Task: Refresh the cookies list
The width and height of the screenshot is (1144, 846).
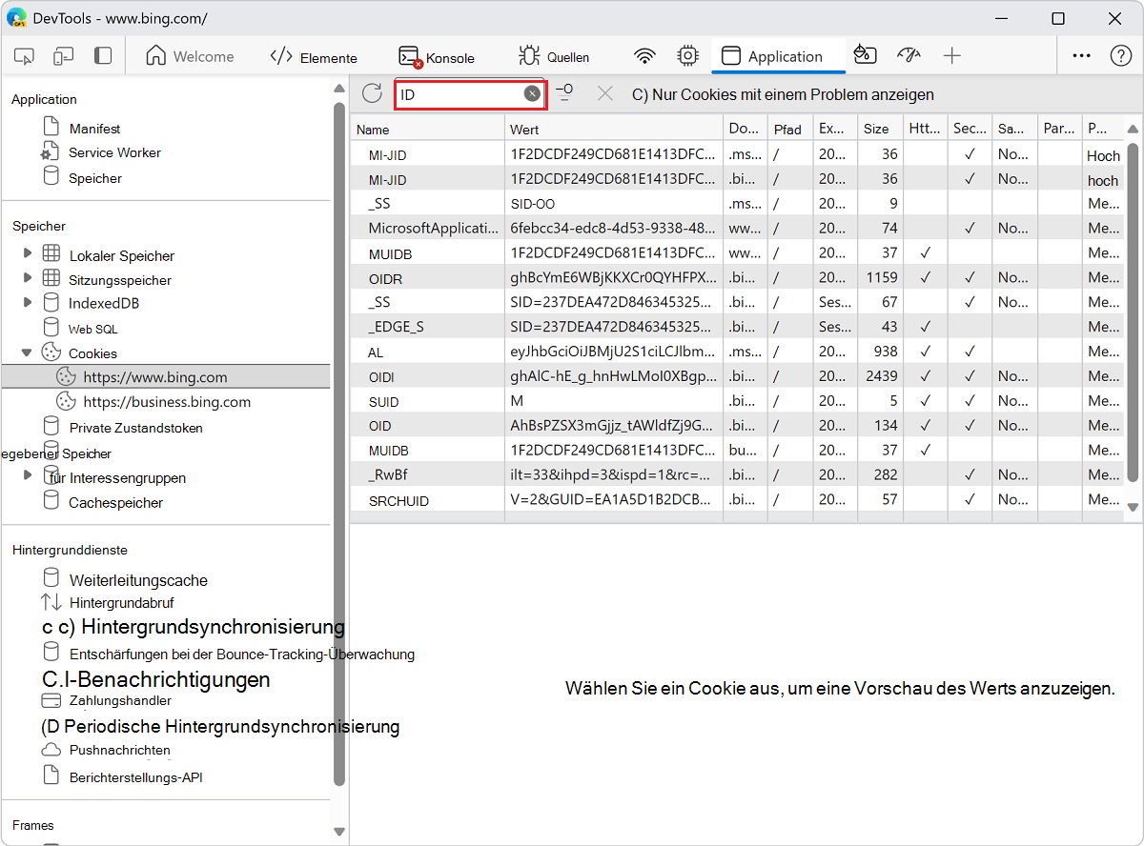Action: pyautogui.click(x=372, y=93)
